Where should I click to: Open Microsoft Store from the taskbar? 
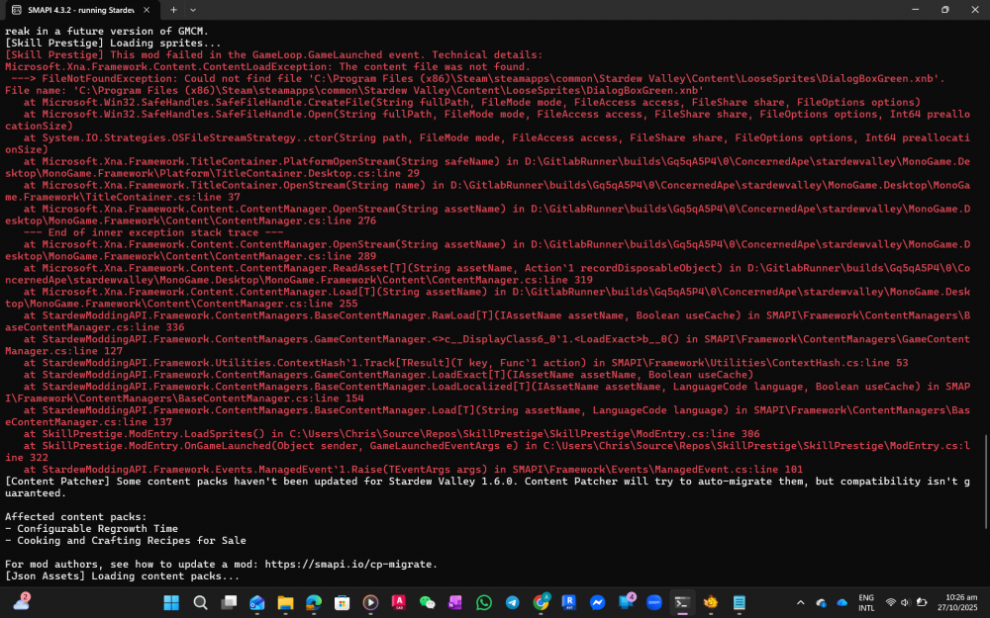(x=343, y=602)
